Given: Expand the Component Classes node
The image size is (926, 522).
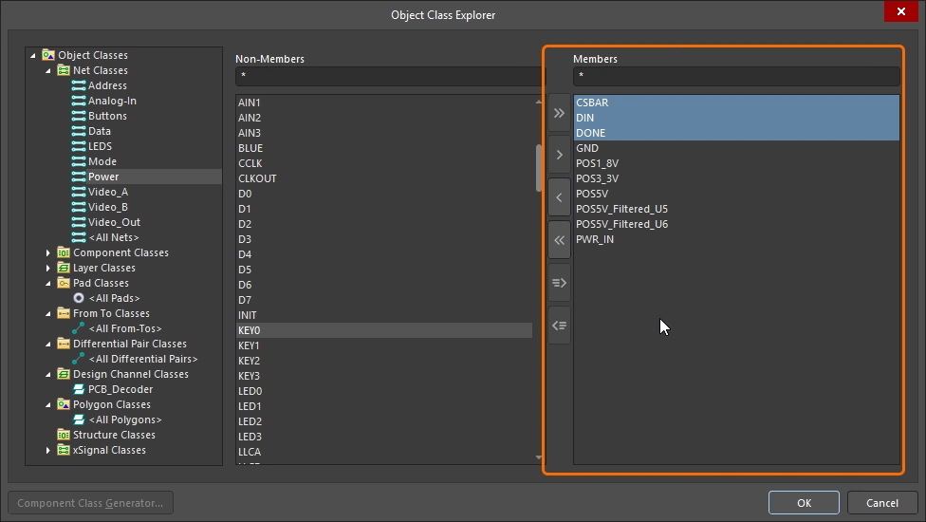Looking at the screenshot, I should click(x=49, y=252).
